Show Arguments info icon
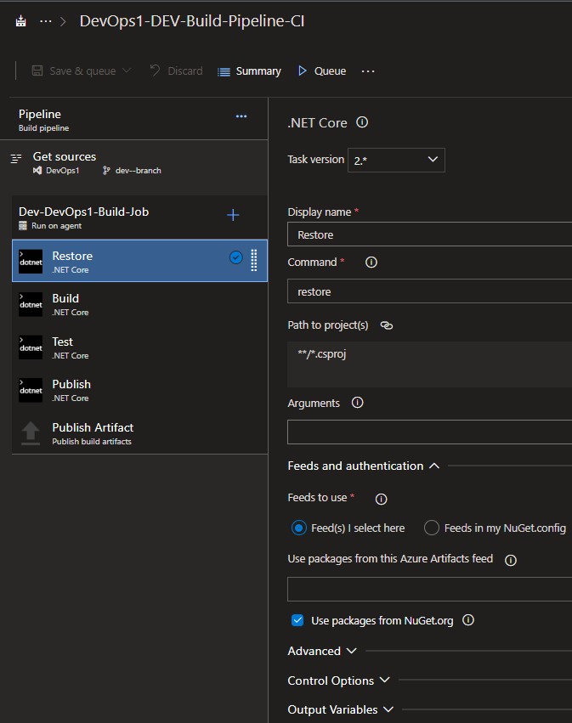The height and width of the screenshot is (723, 572). click(358, 403)
